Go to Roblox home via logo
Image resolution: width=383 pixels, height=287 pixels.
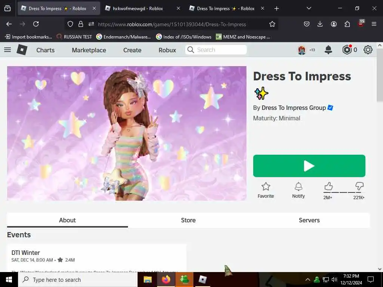[x=22, y=50]
